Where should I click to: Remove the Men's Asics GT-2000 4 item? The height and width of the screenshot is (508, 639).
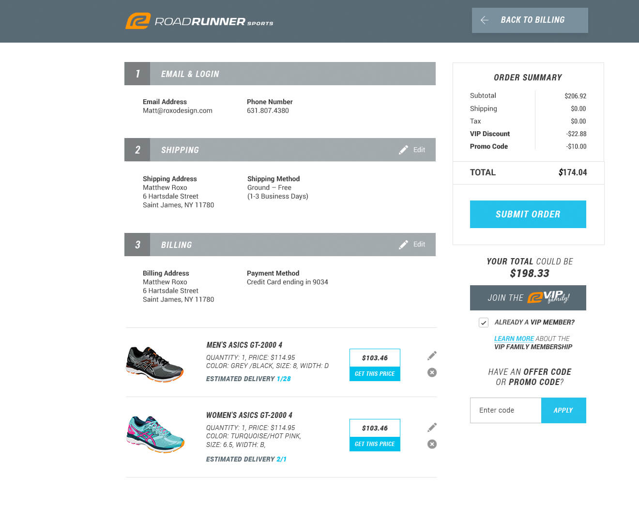(432, 372)
